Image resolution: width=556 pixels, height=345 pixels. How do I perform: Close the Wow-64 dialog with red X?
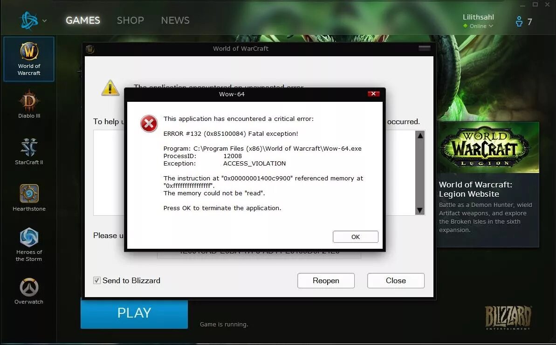pyautogui.click(x=373, y=94)
